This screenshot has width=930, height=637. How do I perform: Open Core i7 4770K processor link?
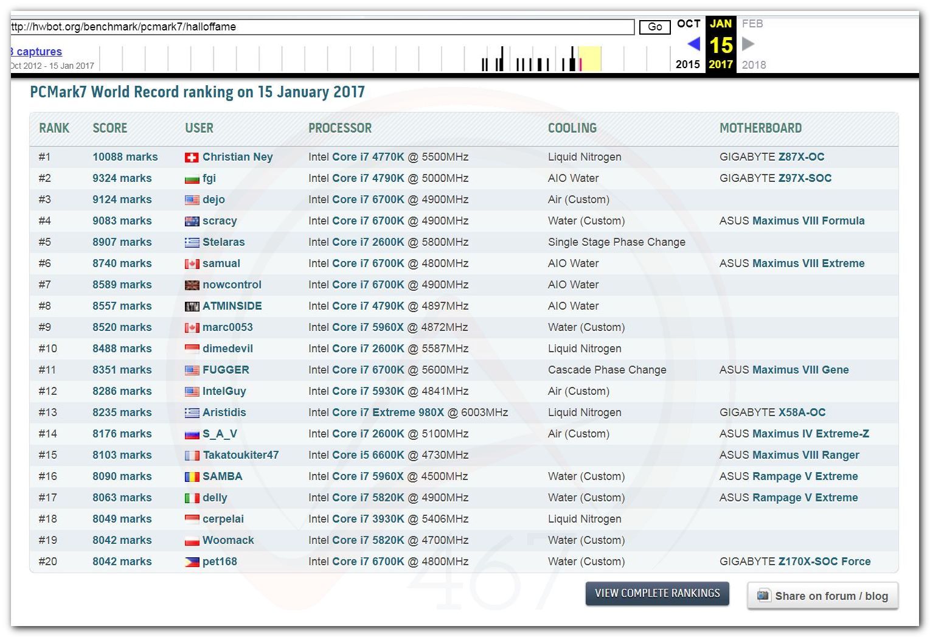coord(368,157)
